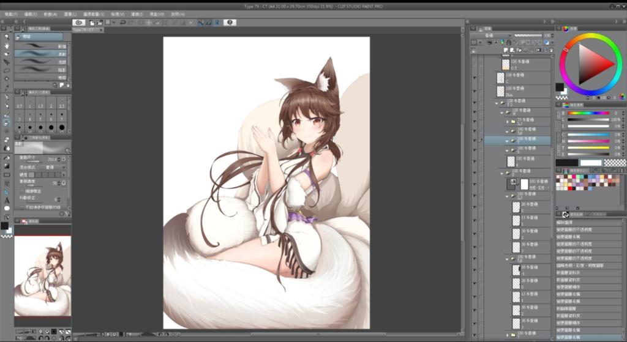Select the Zoom magnifier tool
The width and height of the screenshot is (627, 342).
[6, 37]
